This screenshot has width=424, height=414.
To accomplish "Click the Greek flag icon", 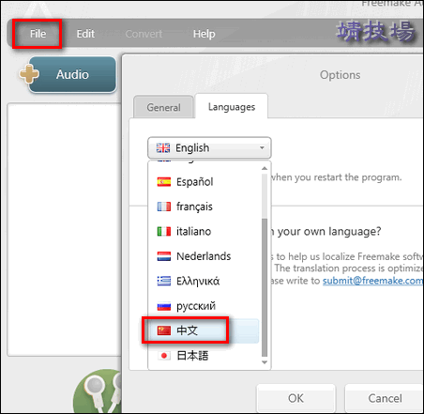I will tap(164, 281).
